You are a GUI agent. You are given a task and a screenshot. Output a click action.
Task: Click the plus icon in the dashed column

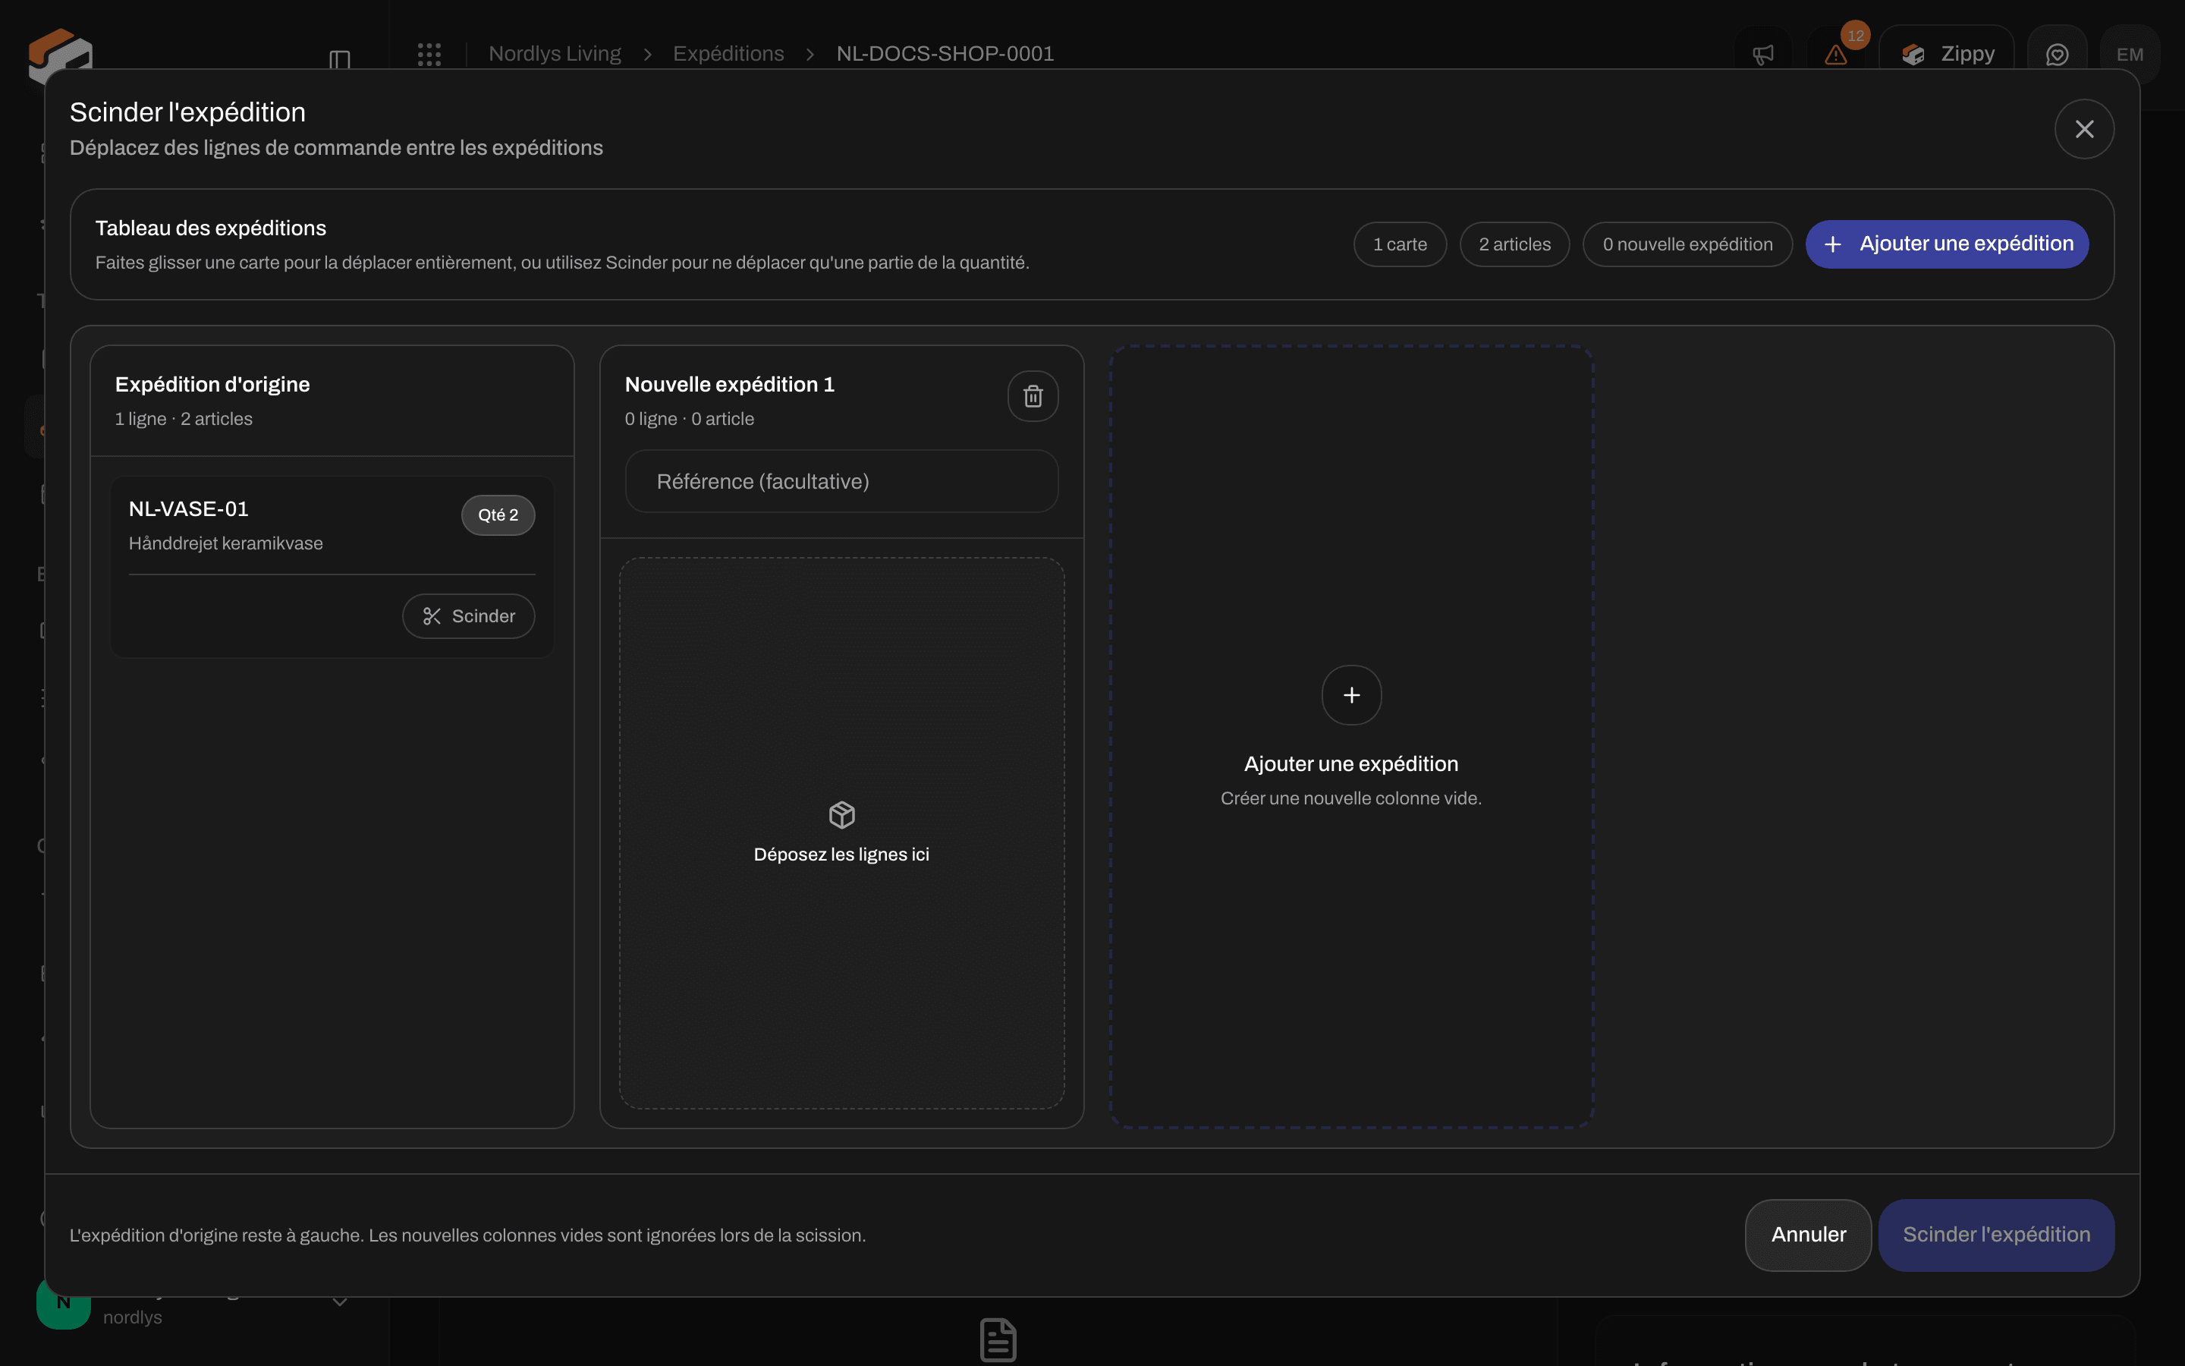pos(1352,694)
